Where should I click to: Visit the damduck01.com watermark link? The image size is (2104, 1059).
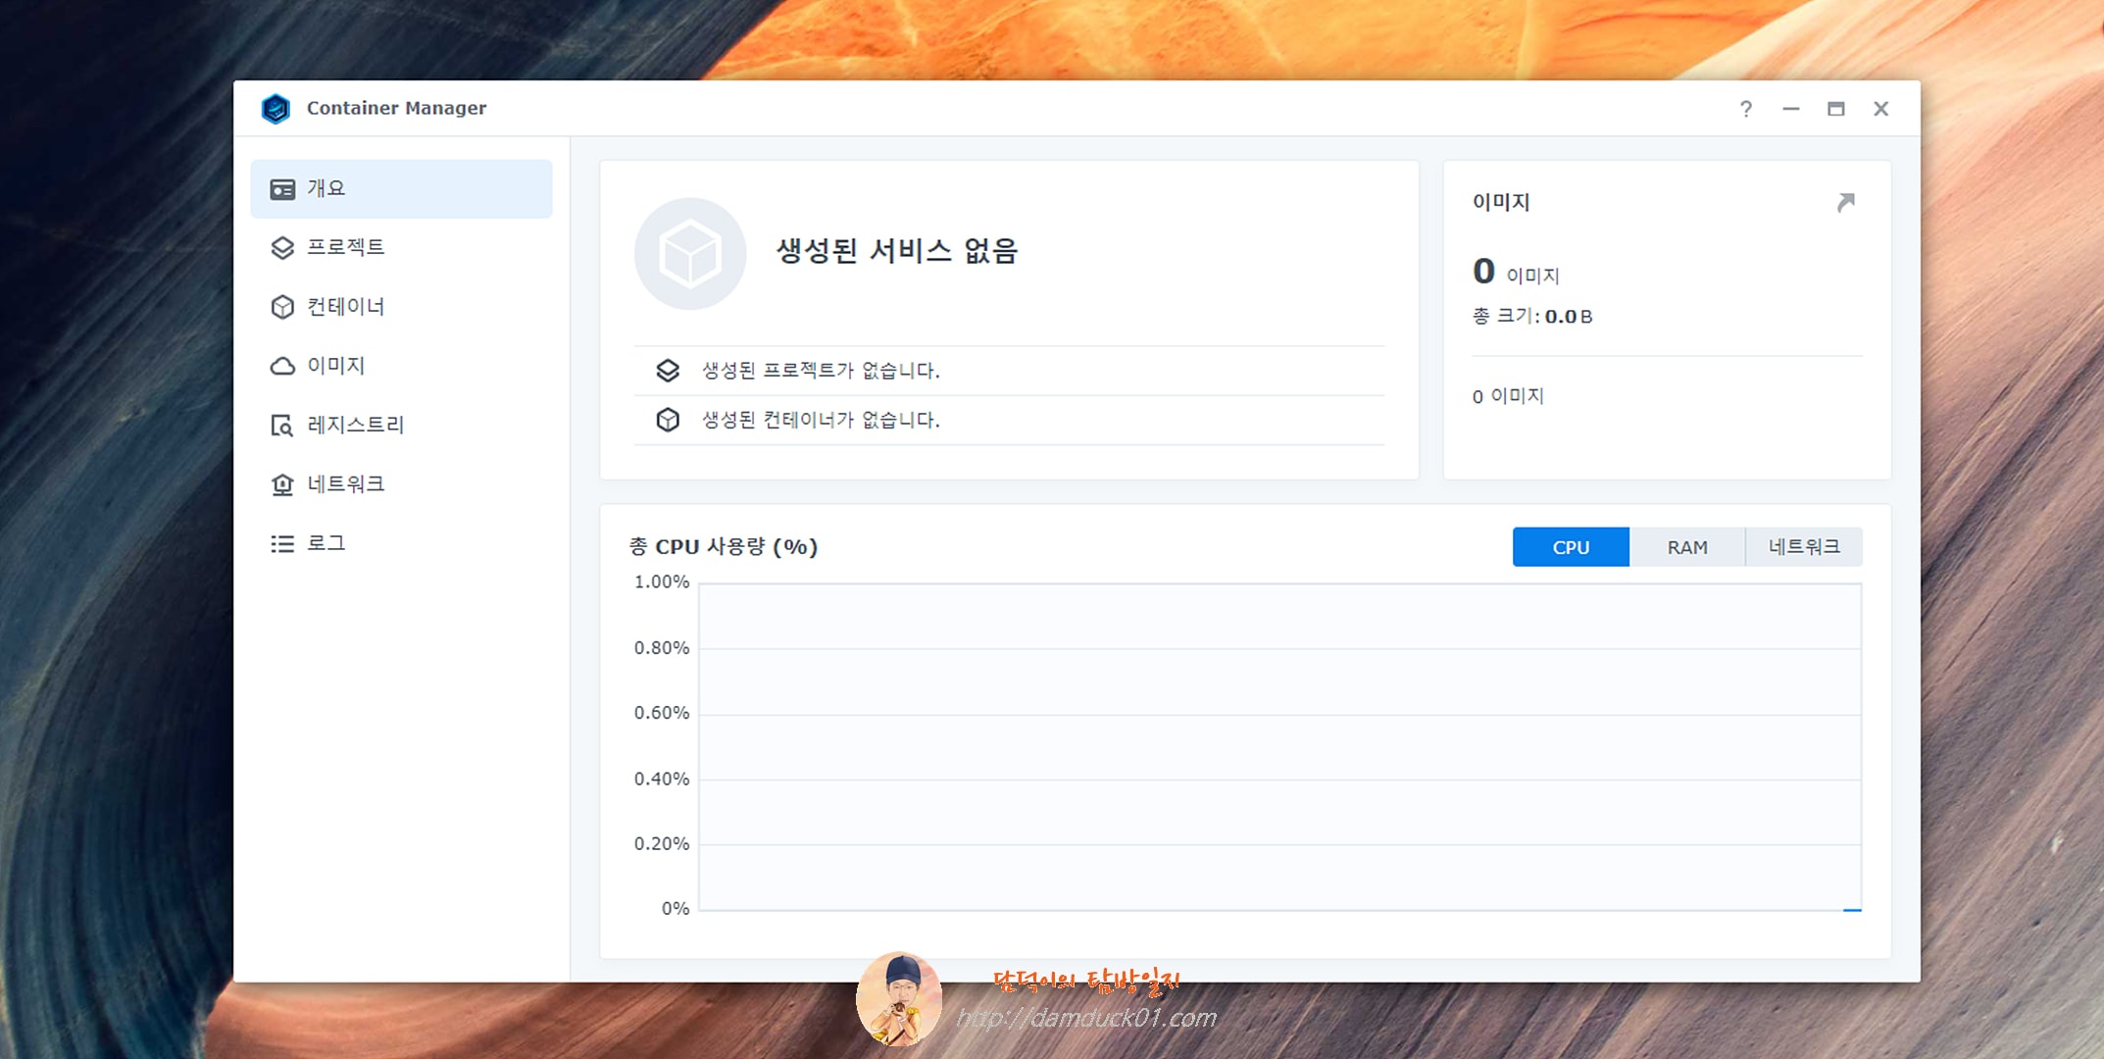1085,1018
